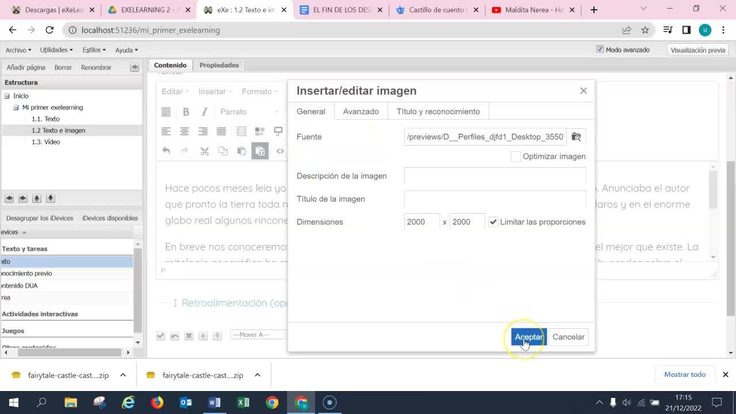Uncheck Limitar las proporciones
Image resolution: width=736 pixels, height=414 pixels.
(493, 222)
